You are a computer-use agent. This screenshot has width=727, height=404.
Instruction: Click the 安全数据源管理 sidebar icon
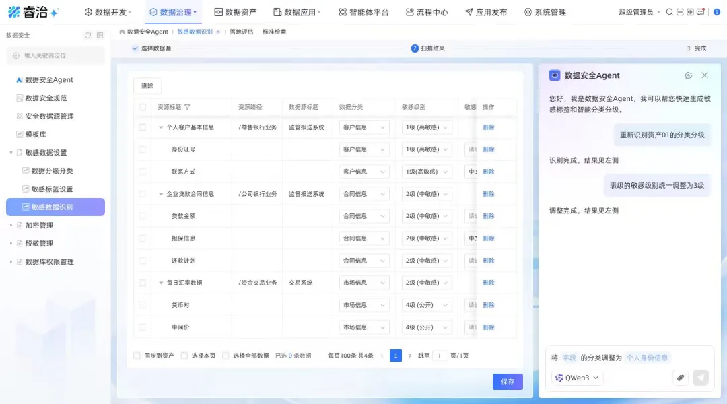pos(20,116)
